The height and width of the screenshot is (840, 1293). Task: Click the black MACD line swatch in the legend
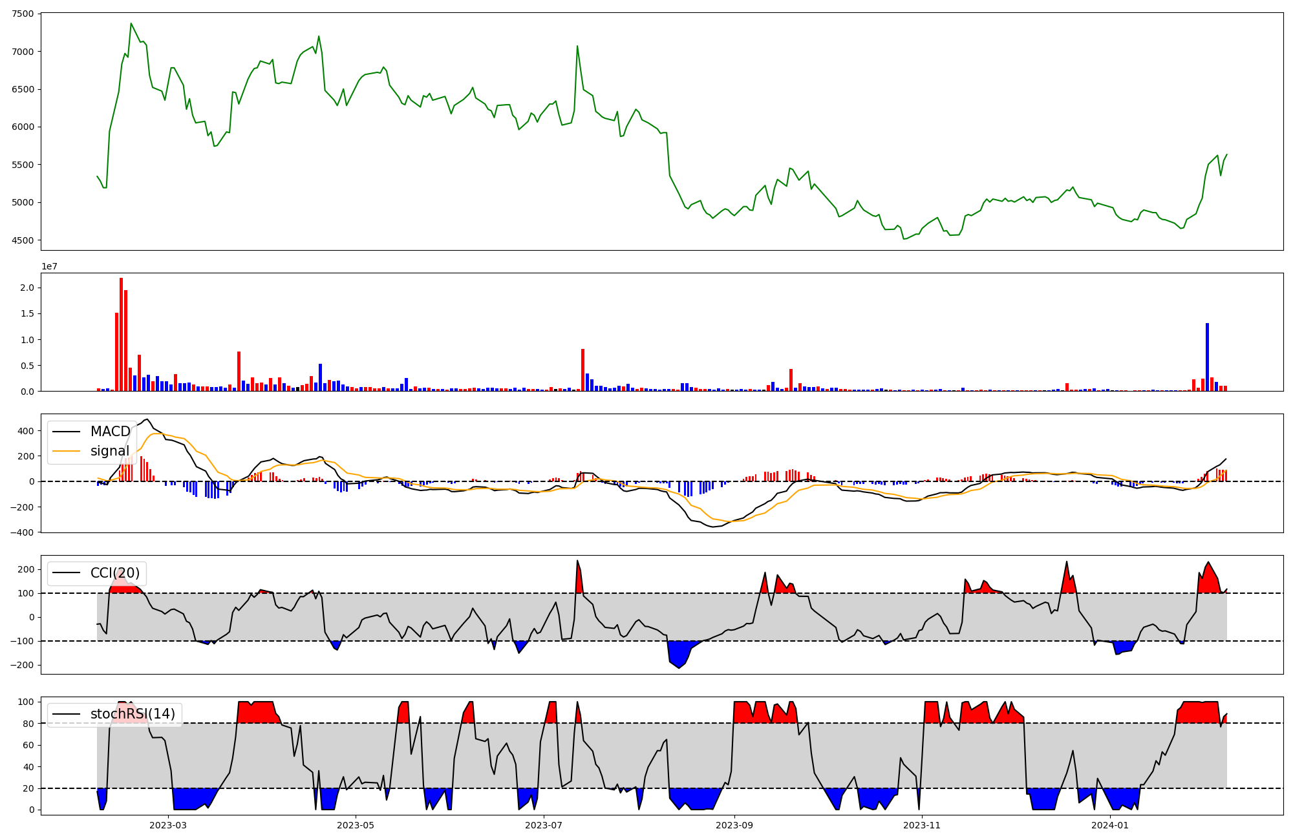point(67,432)
